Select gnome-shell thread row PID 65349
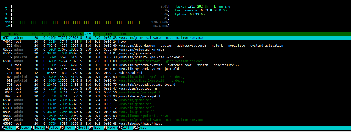This screenshot has height=132, width=351. (x=175, y=100)
